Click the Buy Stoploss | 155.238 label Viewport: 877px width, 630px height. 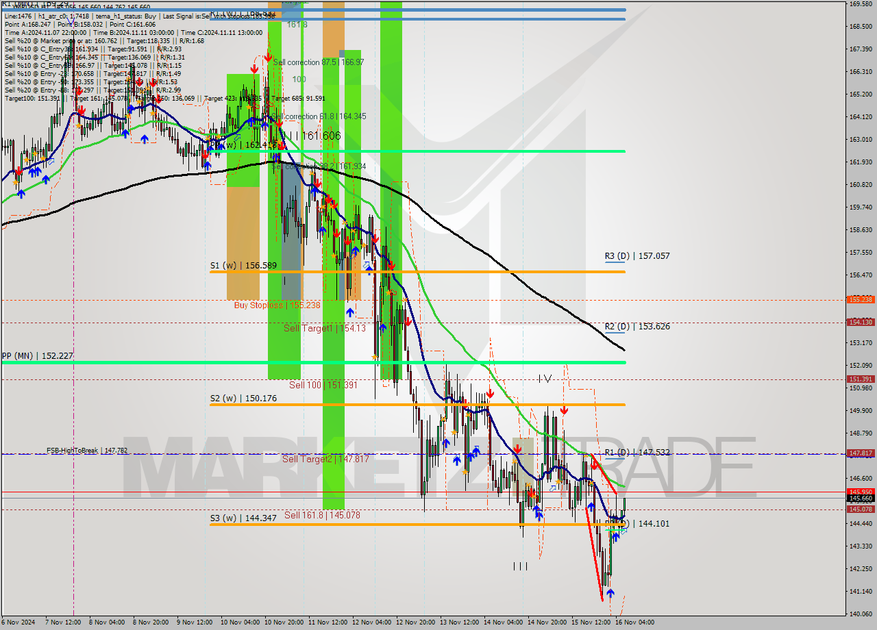(277, 305)
